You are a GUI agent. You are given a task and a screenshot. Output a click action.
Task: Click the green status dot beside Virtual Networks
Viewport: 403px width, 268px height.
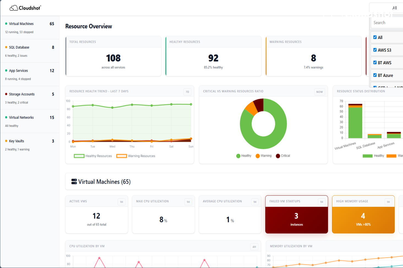coord(6,118)
